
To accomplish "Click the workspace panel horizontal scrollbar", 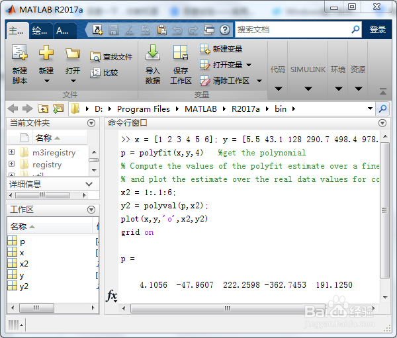I will [36, 308].
